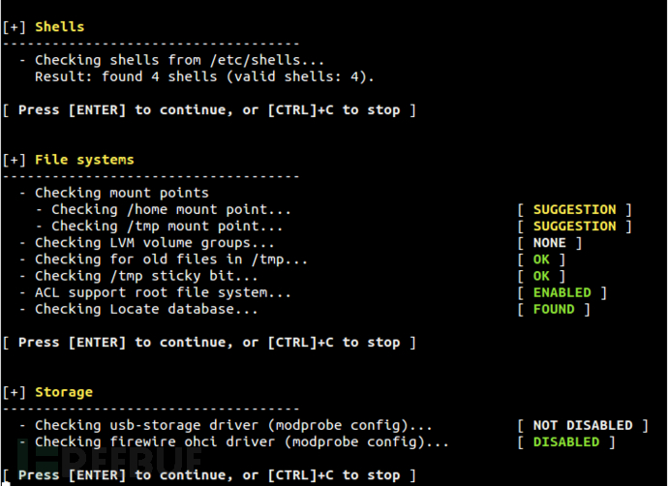The height and width of the screenshot is (486, 668).
Task: Click the green ENABLED status label
Action: (x=562, y=292)
